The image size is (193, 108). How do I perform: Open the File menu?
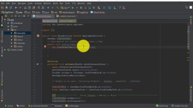pyautogui.click(x=2, y=3)
